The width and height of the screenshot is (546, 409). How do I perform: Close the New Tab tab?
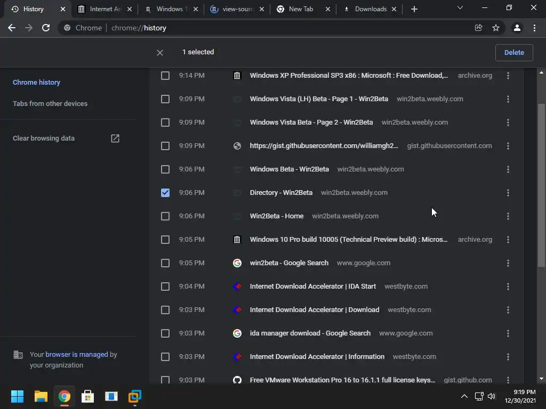328,9
